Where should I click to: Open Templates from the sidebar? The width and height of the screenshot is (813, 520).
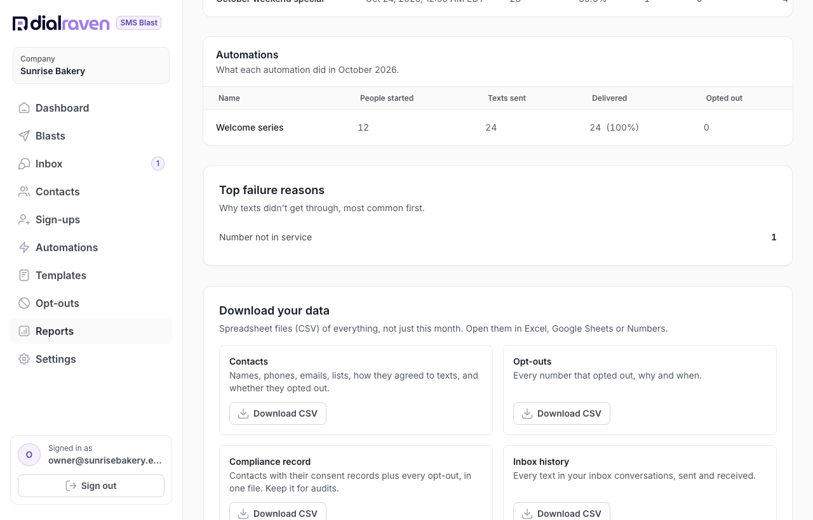coord(91,275)
